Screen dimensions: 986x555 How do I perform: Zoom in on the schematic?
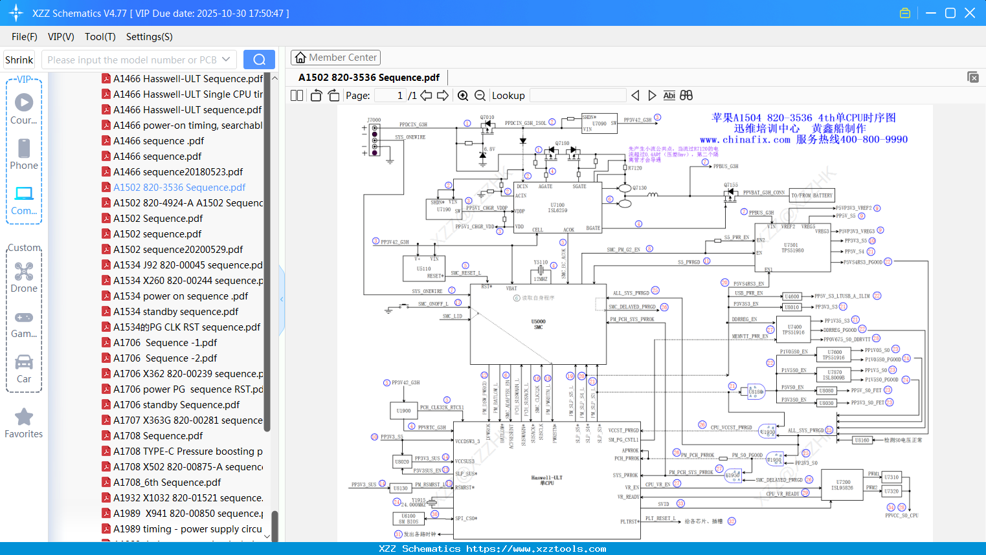[x=463, y=96]
